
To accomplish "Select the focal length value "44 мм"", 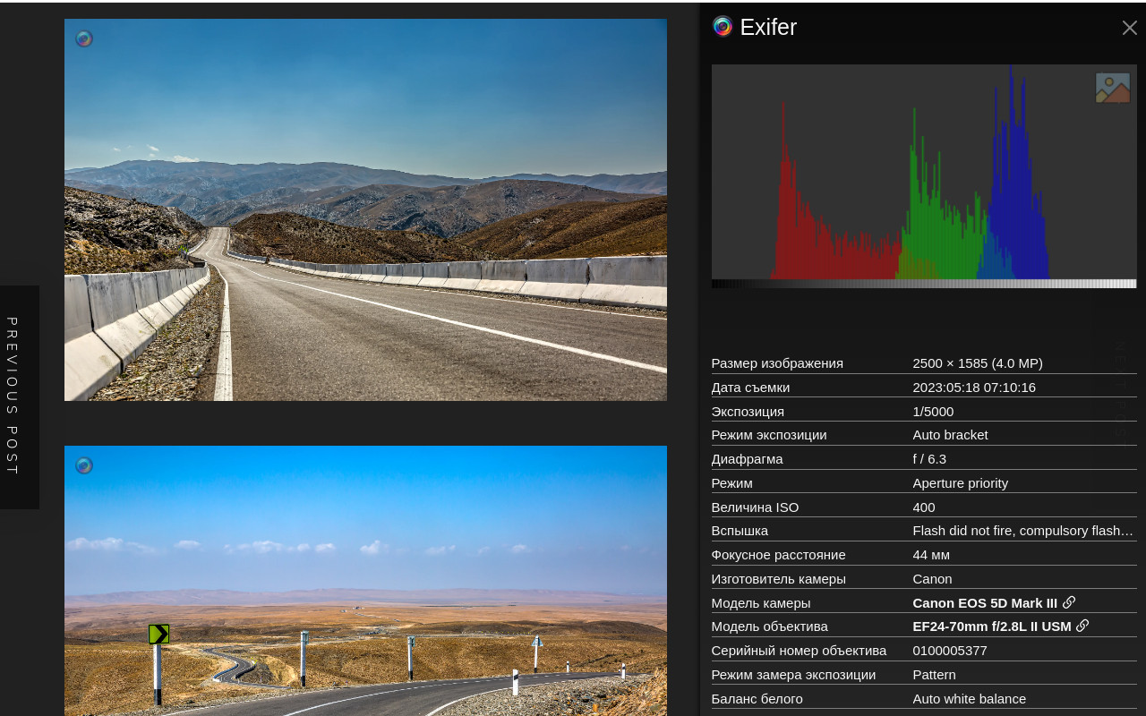I will [931, 555].
